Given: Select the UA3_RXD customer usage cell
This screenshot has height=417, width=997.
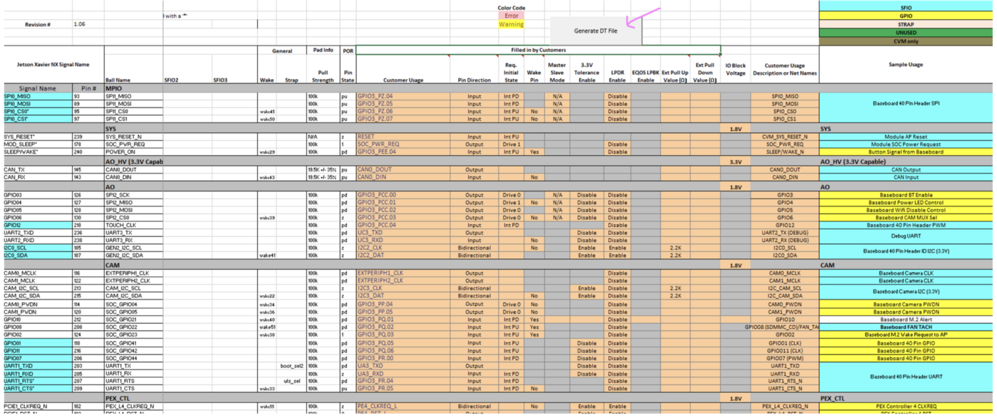Looking at the screenshot, I should point(403,373).
